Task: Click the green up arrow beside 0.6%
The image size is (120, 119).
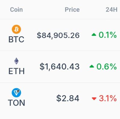Action: pos(92,66)
